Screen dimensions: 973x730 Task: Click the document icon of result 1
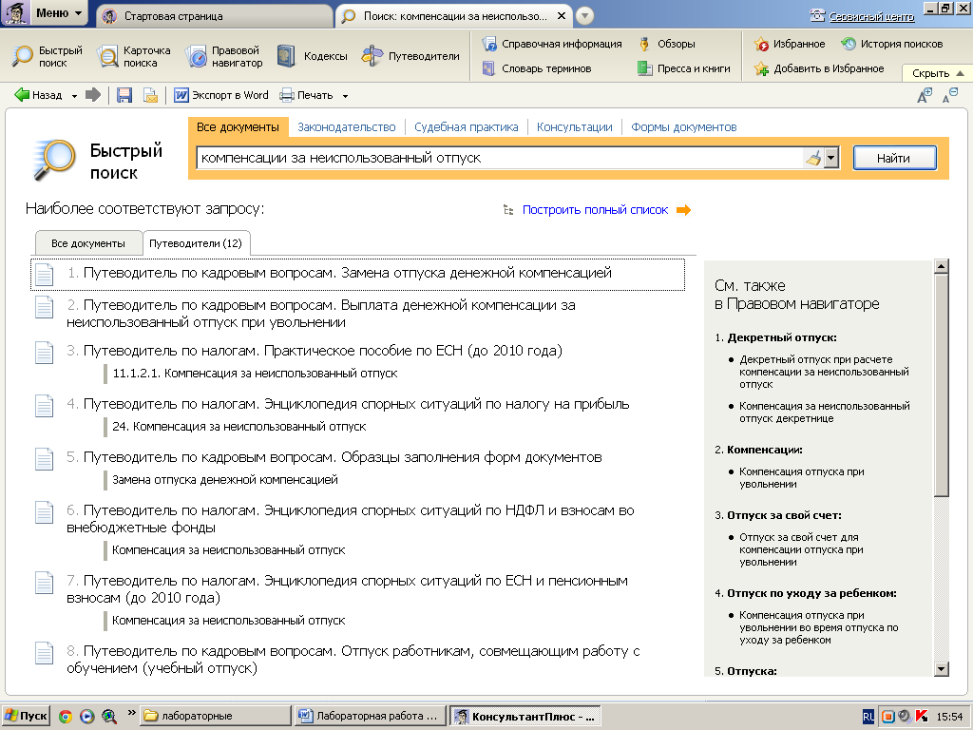(44, 275)
